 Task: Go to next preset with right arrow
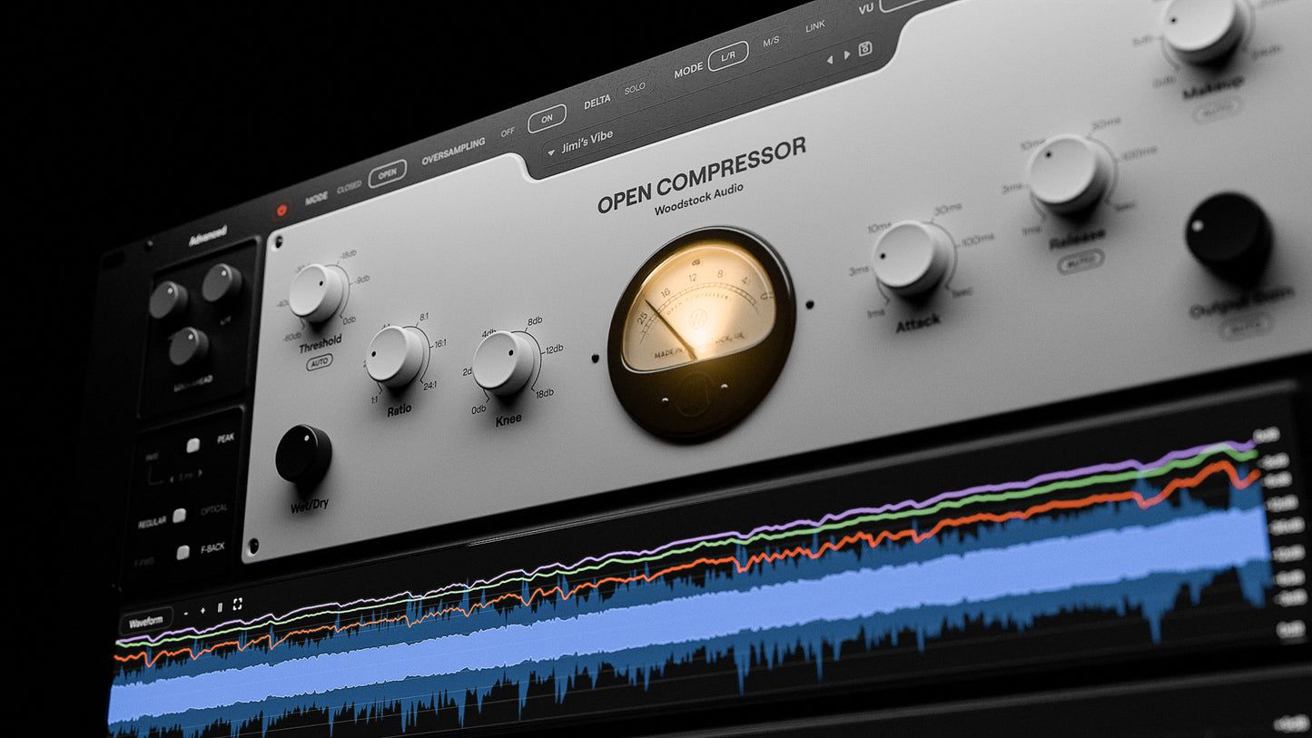(x=846, y=54)
